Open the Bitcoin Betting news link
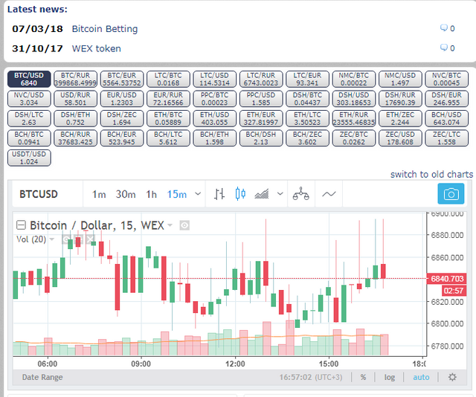The image size is (476, 397). click(x=105, y=29)
